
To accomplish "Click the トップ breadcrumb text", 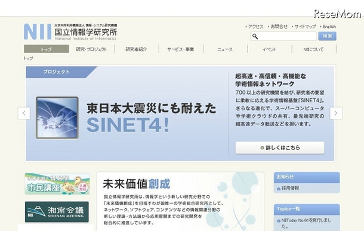I will (28, 58).
